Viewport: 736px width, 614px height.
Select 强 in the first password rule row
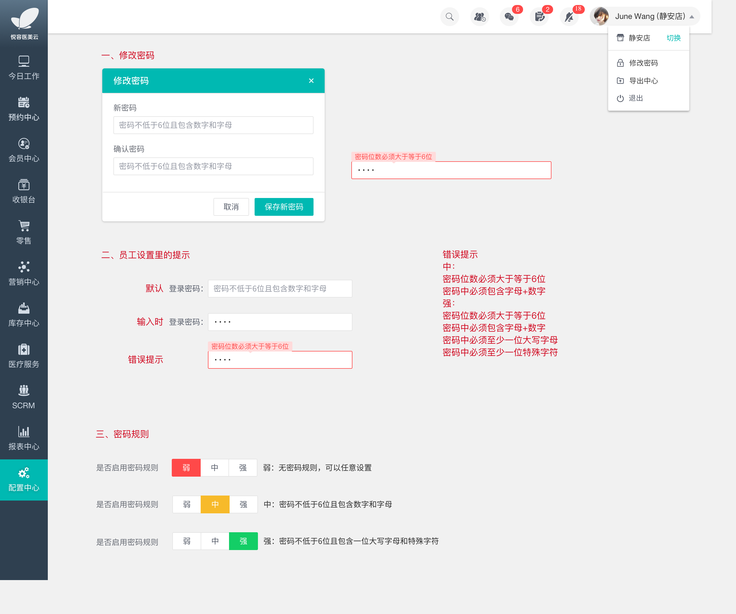pyautogui.click(x=243, y=467)
